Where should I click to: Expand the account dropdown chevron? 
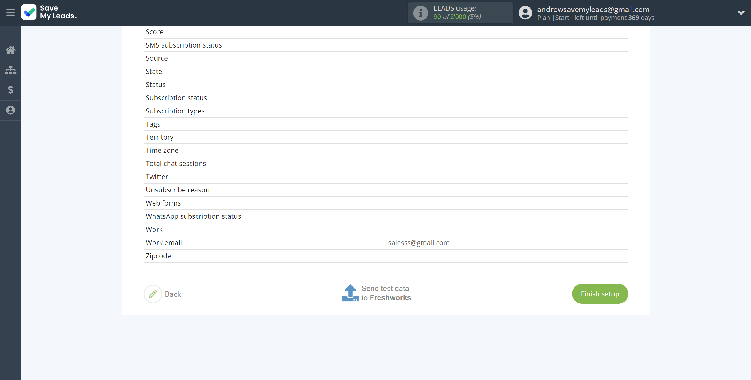point(741,13)
